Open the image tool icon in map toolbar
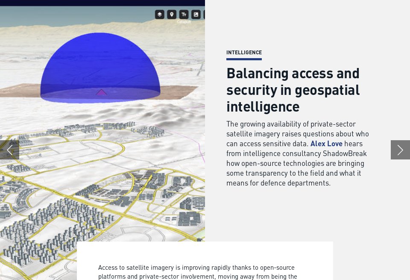The width and height of the screenshot is (410, 280). (x=196, y=15)
